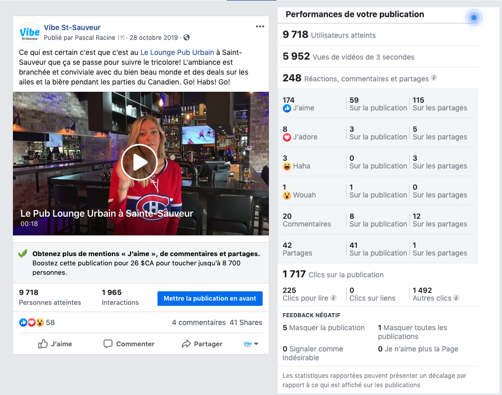Open reactions summary showing 58 reactions

tap(37, 322)
